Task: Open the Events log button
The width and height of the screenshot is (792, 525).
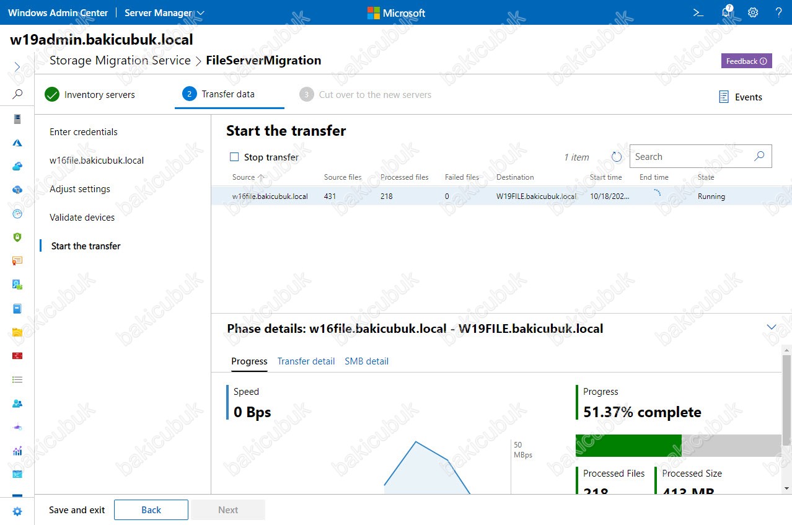Action: tap(741, 97)
